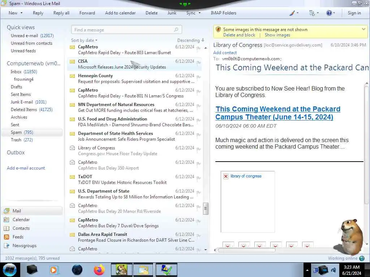
Task: Click Add to calendar in toolbar
Action: click(120, 13)
